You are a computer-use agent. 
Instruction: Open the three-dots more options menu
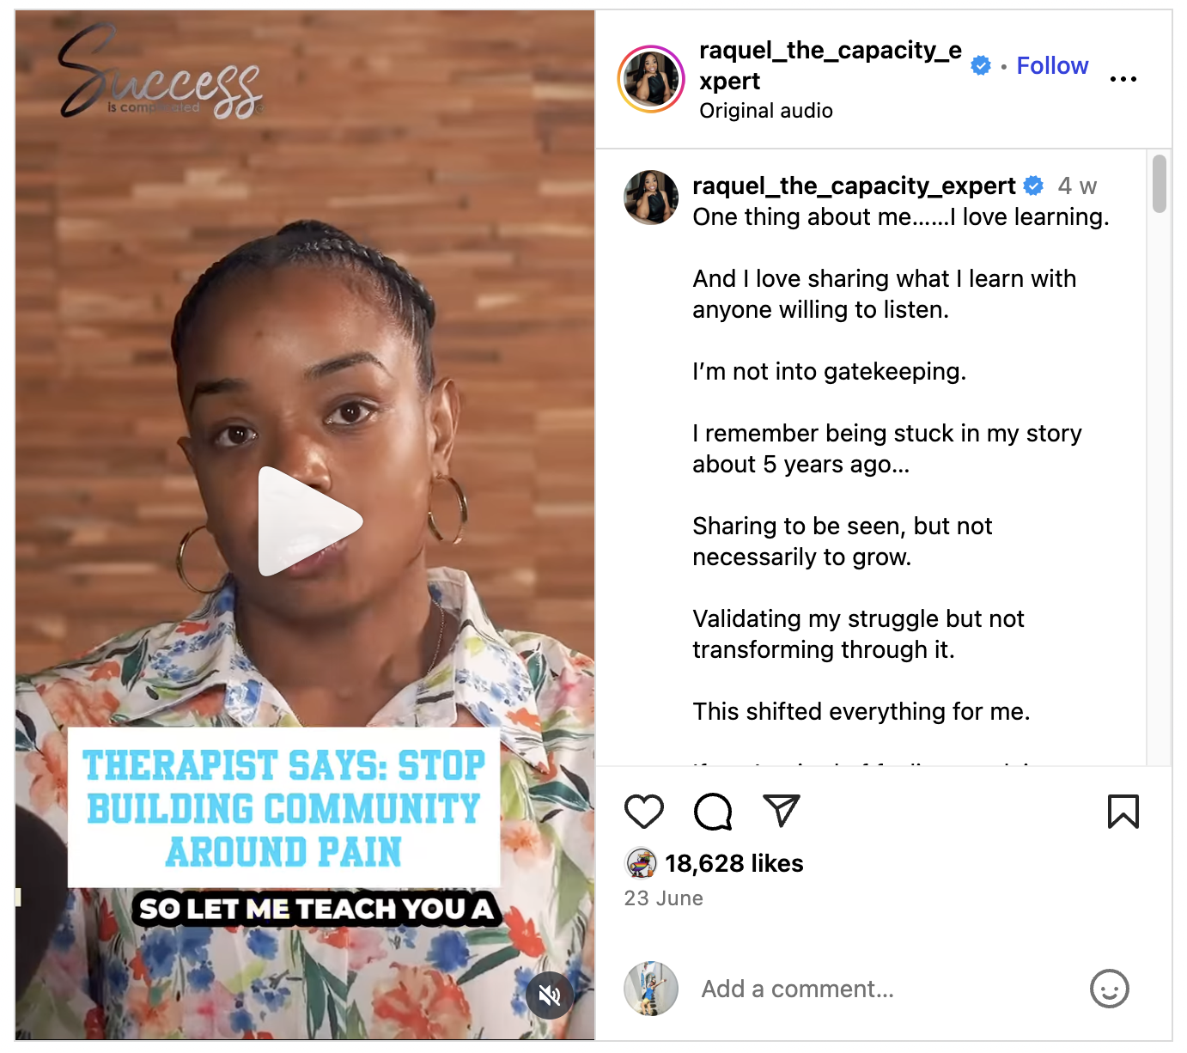[1123, 79]
